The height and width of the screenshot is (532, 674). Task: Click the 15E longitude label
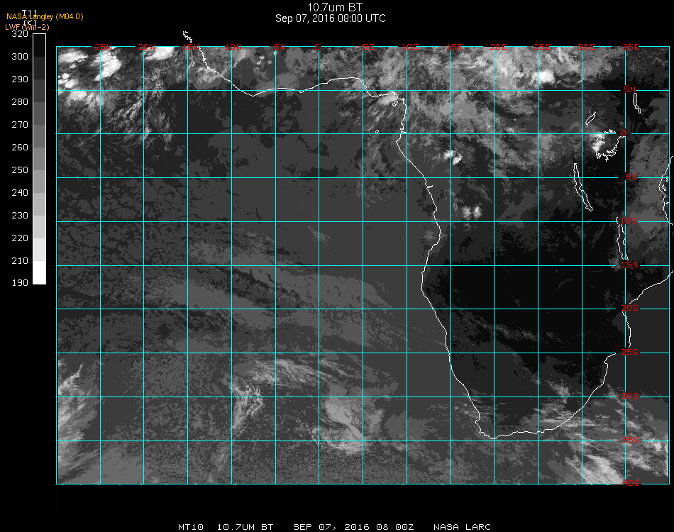coord(454,47)
